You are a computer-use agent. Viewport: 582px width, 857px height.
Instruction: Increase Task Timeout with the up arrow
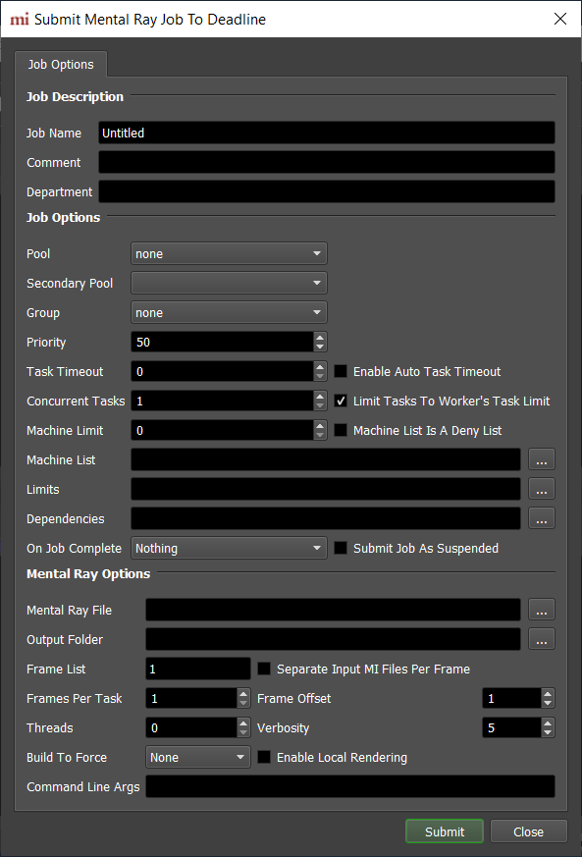coord(320,367)
